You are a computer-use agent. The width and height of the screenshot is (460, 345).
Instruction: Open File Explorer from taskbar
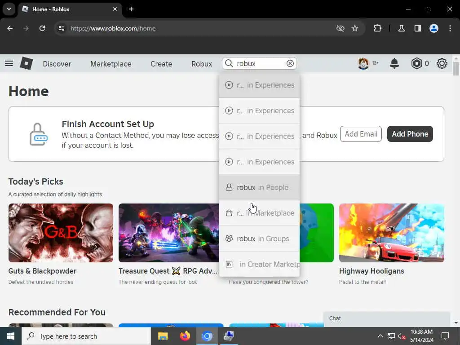[163, 336]
